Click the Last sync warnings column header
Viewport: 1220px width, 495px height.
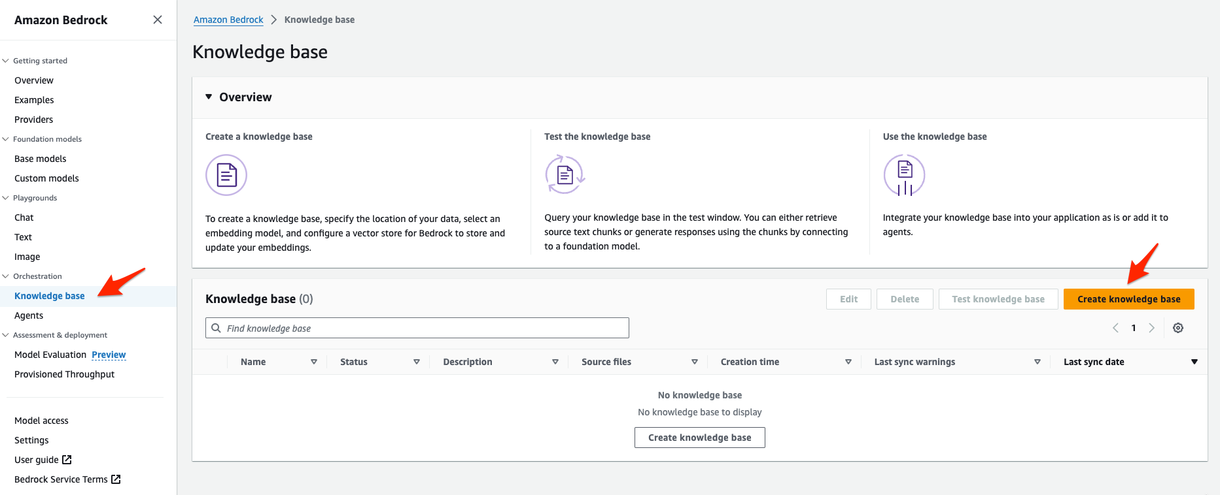(x=915, y=362)
